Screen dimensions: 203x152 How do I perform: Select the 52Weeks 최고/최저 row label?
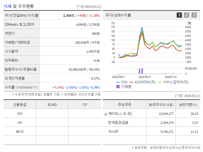19,25
